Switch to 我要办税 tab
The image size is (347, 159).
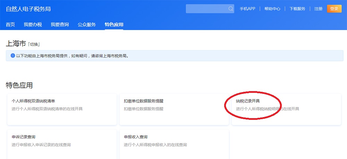pyautogui.click(x=33, y=25)
